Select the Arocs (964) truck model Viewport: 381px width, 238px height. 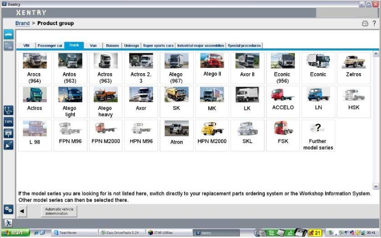point(34,68)
